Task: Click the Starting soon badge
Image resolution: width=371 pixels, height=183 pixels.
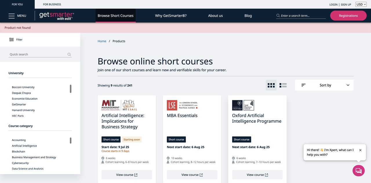Action: [132, 140]
